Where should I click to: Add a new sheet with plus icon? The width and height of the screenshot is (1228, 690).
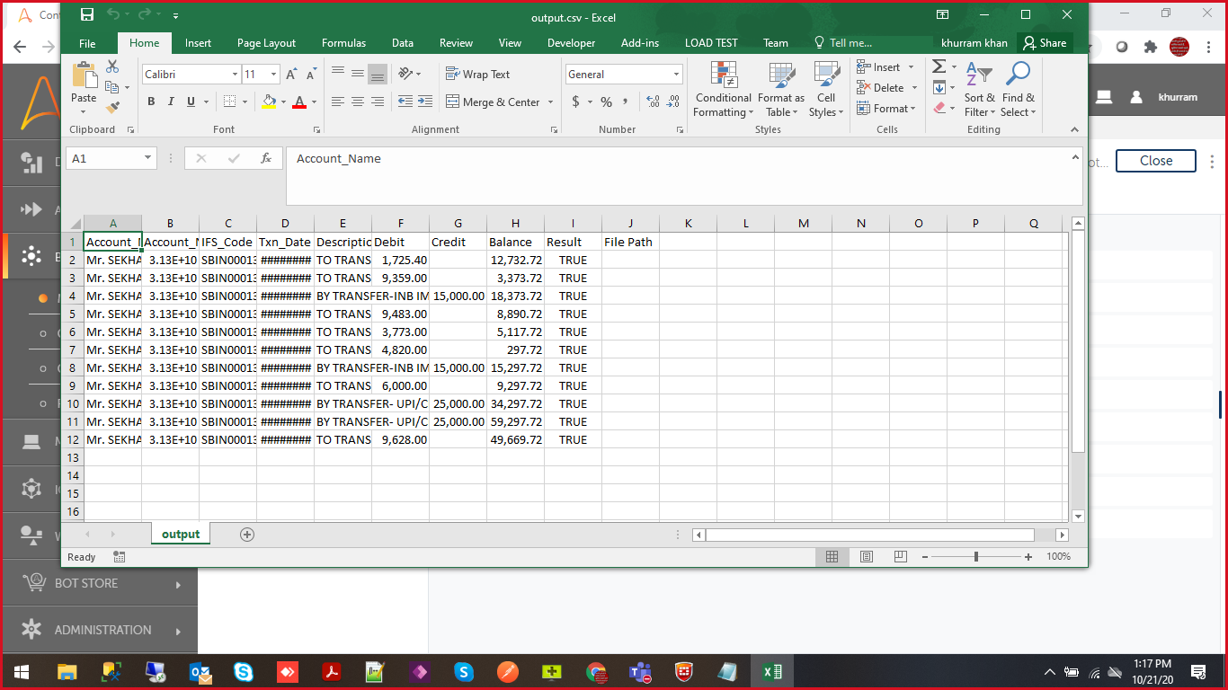(x=247, y=535)
